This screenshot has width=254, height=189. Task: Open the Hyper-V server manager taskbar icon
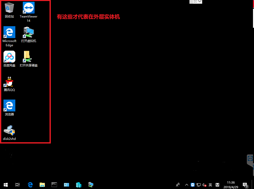click(79, 185)
